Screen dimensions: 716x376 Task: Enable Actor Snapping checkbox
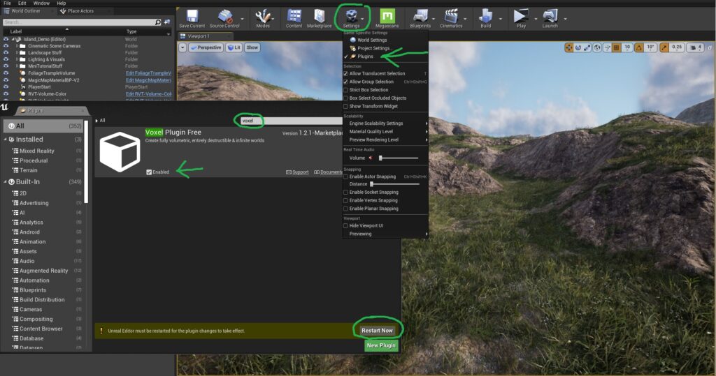click(345, 176)
